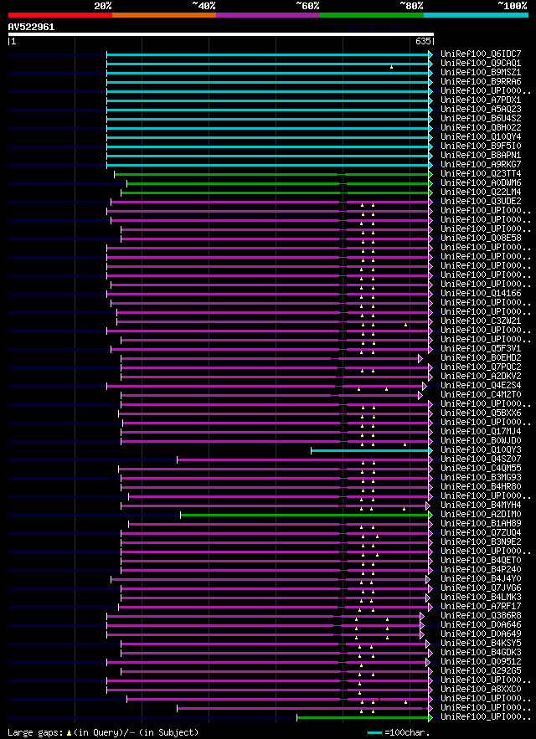Click the =100char. scale label
This screenshot has width=536, height=739.
click(407, 733)
